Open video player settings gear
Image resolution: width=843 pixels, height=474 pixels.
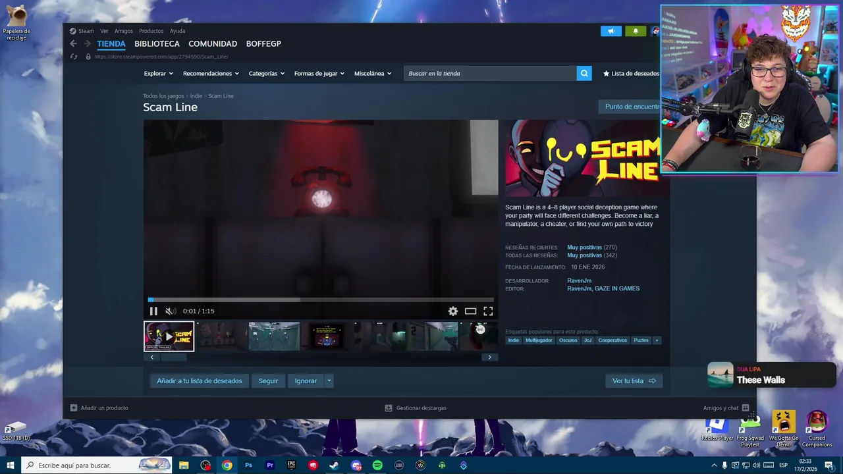(x=453, y=311)
